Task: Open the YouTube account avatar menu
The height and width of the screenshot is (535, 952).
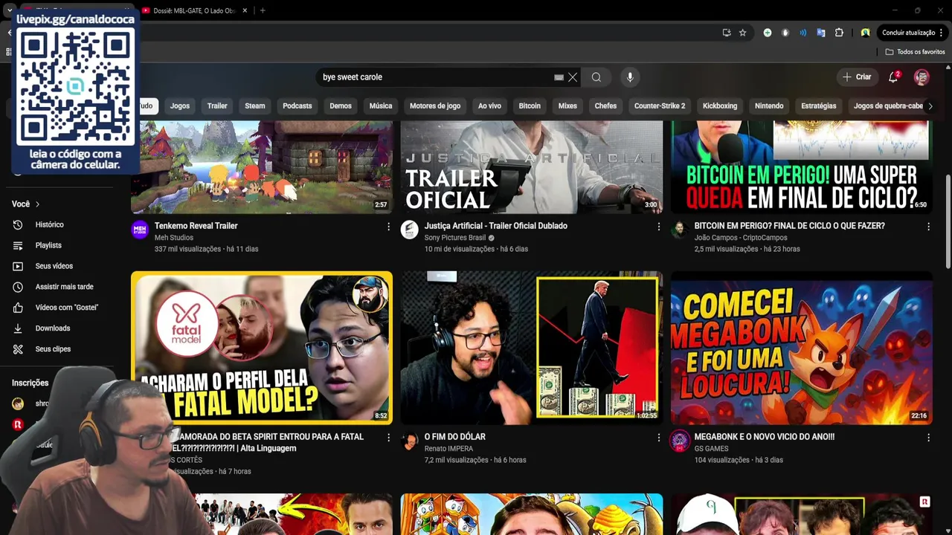Action: [x=922, y=77]
